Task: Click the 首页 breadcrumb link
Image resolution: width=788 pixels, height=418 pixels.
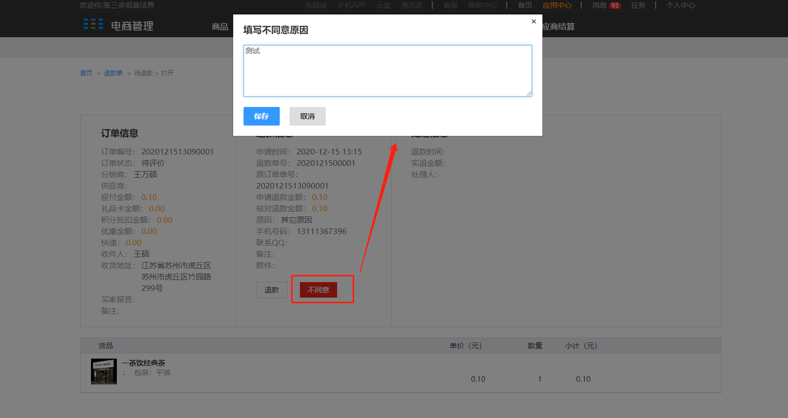Action: [86, 73]
